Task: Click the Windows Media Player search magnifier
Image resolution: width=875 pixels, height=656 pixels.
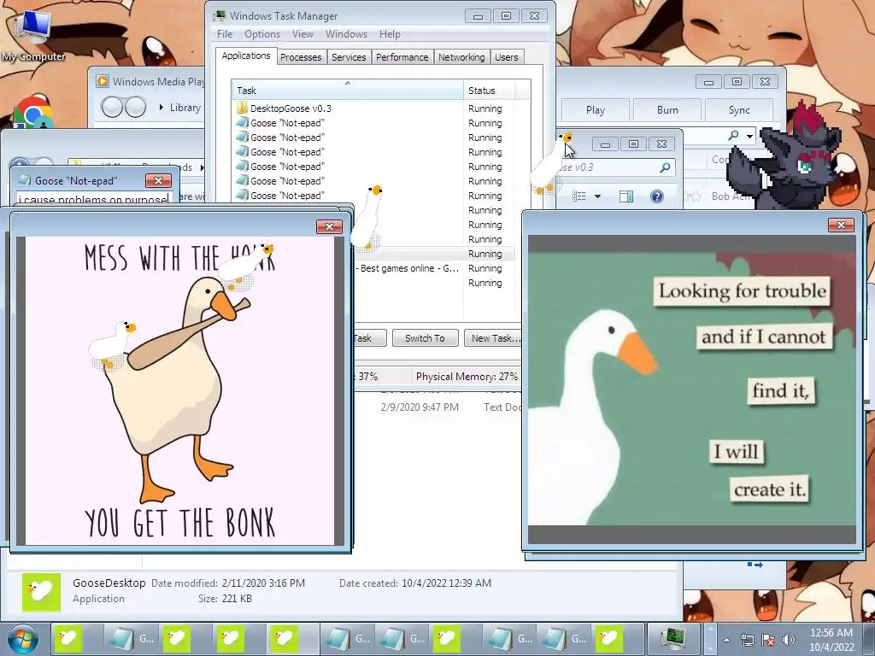Action: click(x=734, y=136)
